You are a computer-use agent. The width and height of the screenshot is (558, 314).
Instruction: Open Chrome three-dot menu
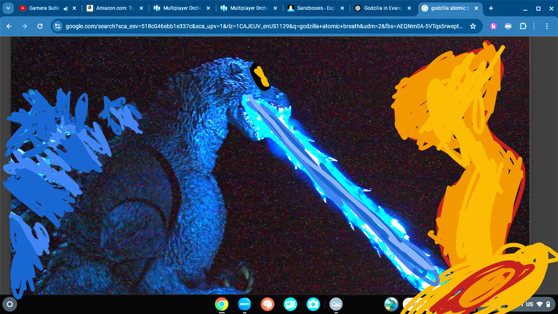pos(547,26)
